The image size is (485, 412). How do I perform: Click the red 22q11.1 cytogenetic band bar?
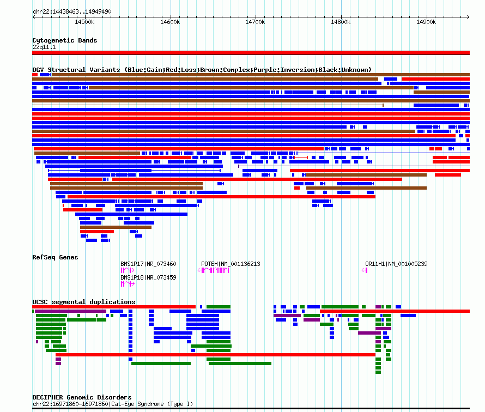251,53
